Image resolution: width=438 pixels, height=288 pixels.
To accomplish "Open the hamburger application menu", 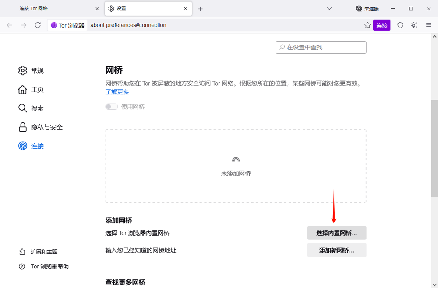I will (429, 25).
